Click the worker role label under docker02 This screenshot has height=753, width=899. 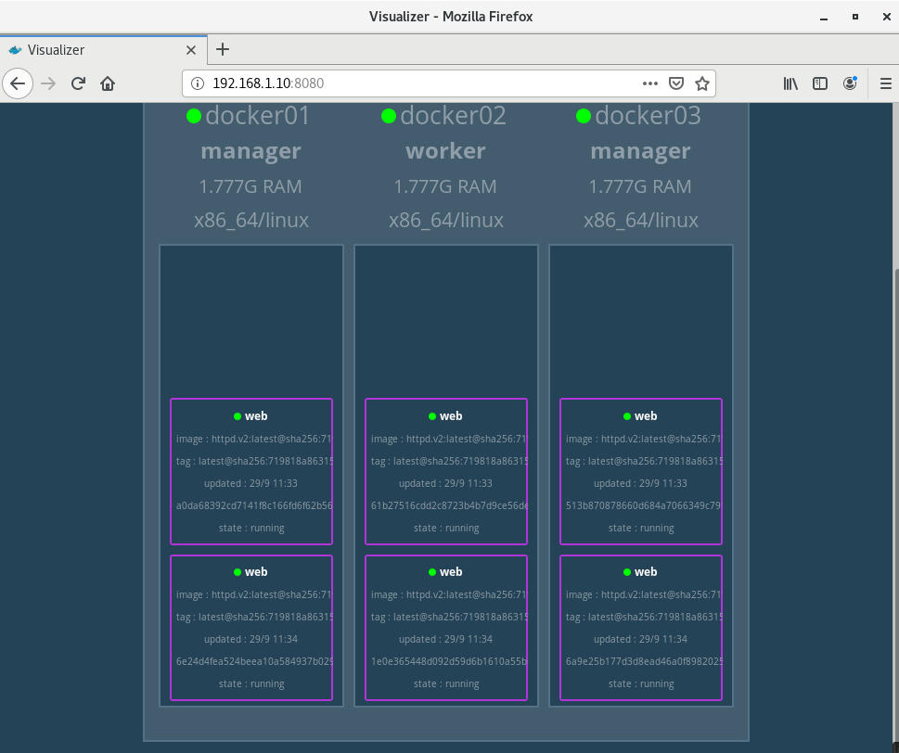[445, 151]
